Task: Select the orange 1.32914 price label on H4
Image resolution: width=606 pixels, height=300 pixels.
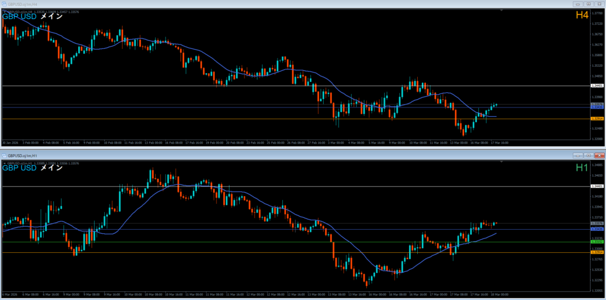Action: tap(597, 119)
